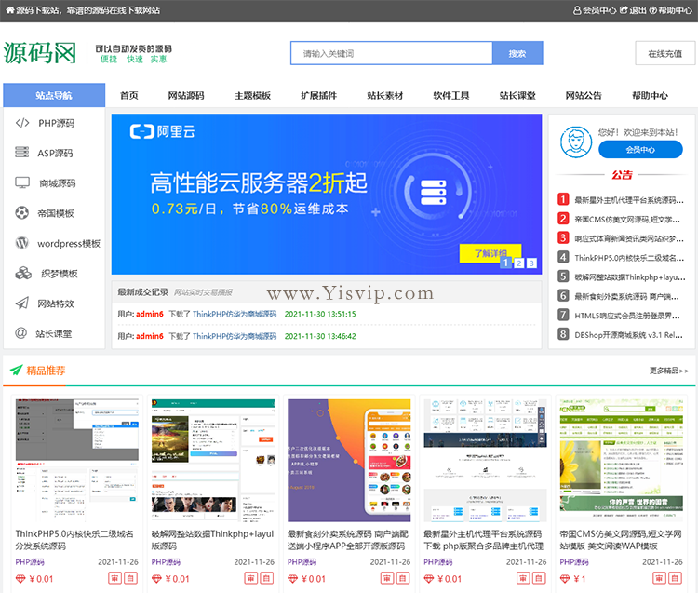Click the paper plane icon beside 精品推荐
Screen dimensions: 698x593
[x=16, y=370]
